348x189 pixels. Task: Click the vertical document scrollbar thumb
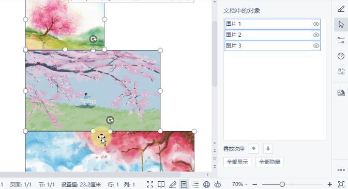point(215,53)
